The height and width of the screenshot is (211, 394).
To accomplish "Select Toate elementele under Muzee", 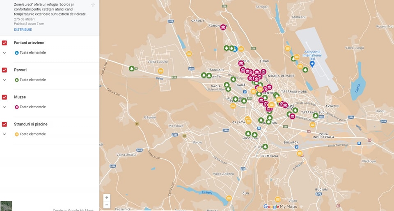I will [32, 107].
